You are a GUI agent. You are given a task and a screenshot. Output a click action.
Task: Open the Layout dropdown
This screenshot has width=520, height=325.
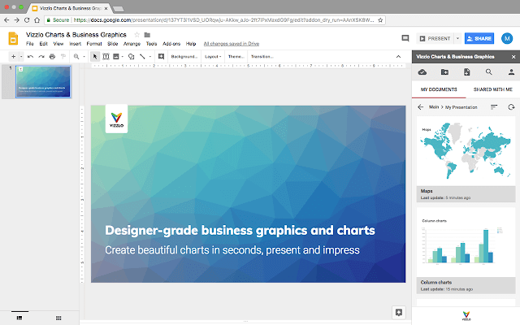tap(213, 57)
